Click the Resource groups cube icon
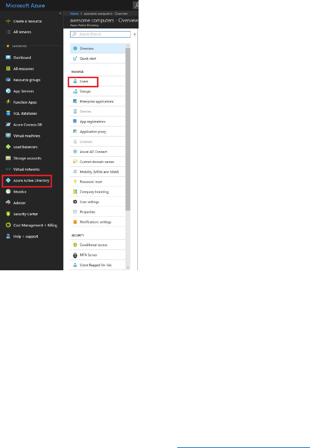The height and width of the screenshot is (448, 310). [x=8, y=80]
